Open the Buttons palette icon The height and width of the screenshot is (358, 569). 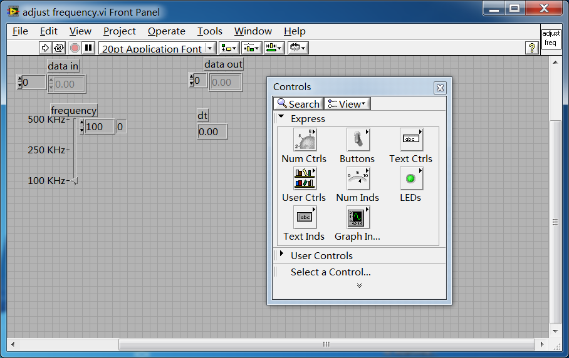pyautogui.click(x=358, y=140)
